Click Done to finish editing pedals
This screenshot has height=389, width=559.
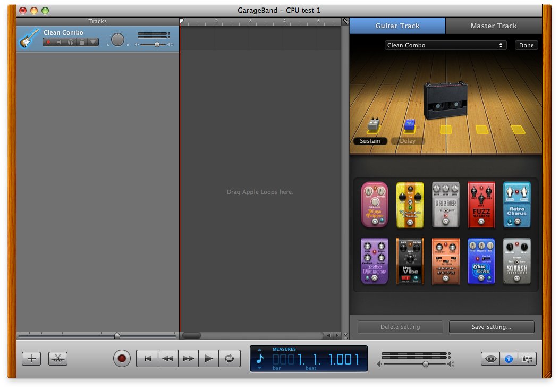[526, 45]
